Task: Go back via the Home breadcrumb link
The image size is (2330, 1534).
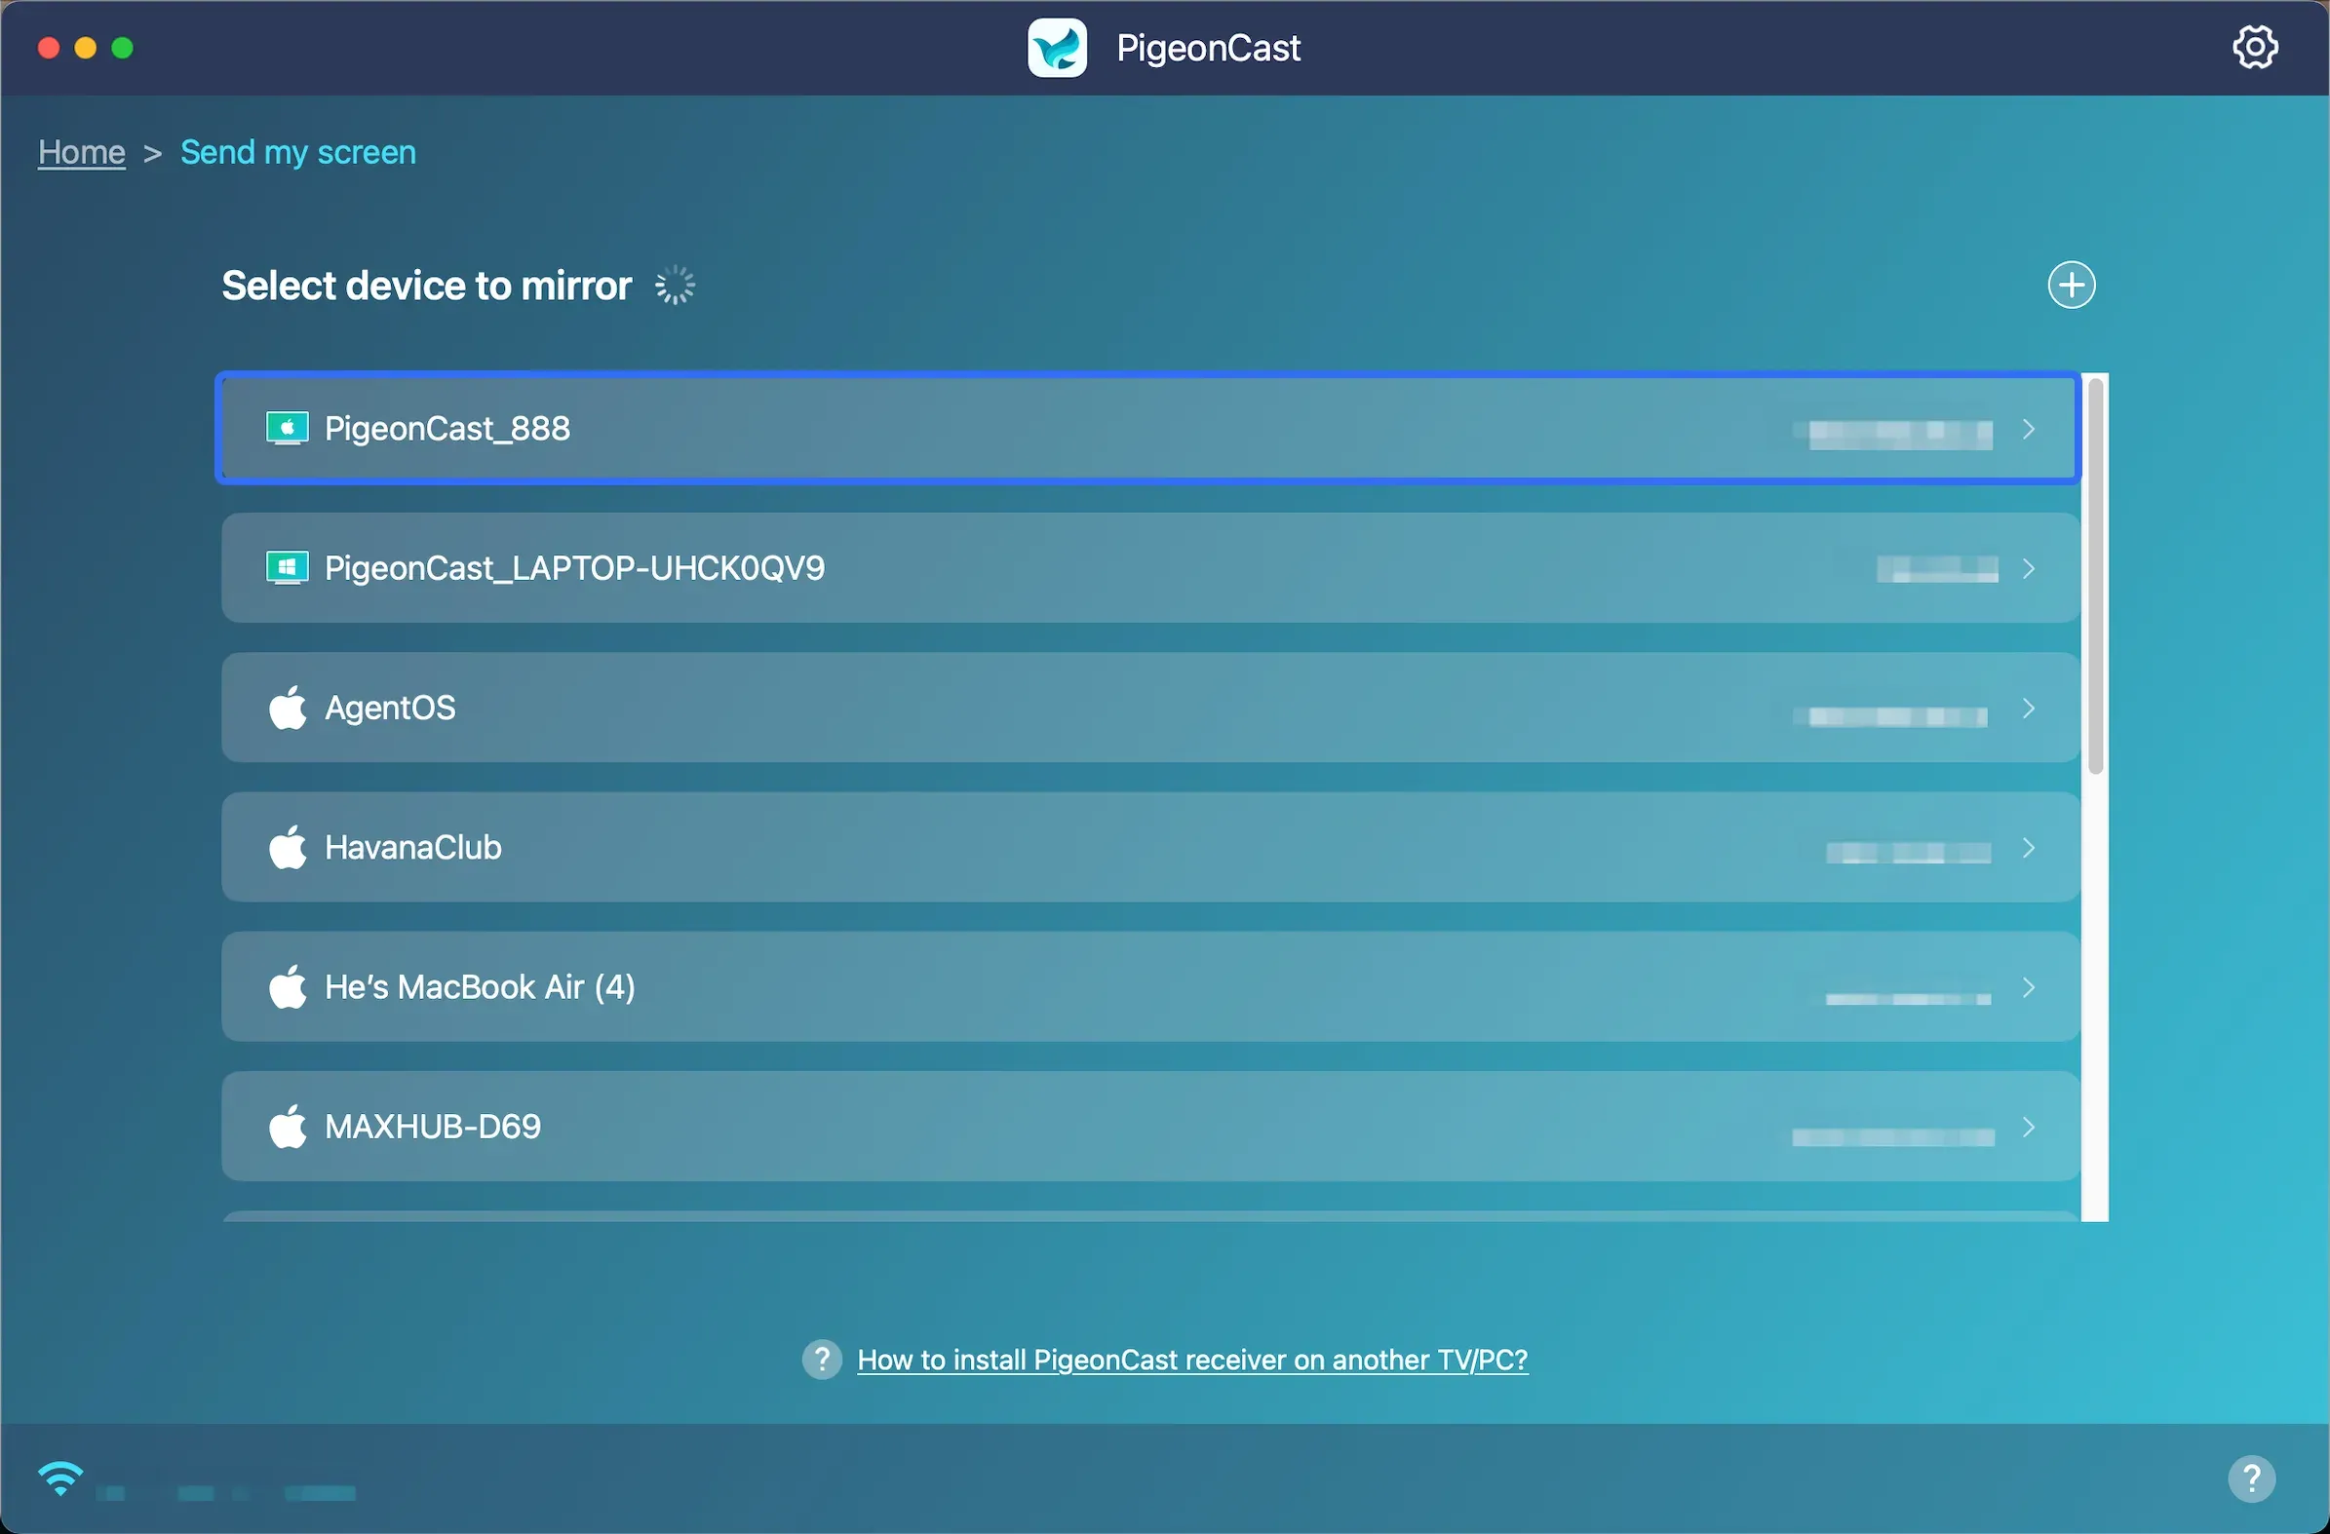Action: click(81, 152)
